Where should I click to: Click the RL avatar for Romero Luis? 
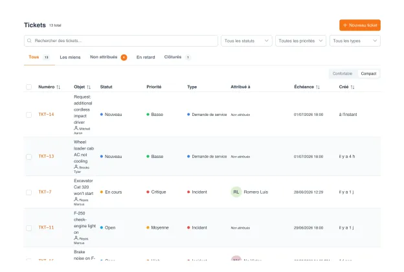point(236,192)
